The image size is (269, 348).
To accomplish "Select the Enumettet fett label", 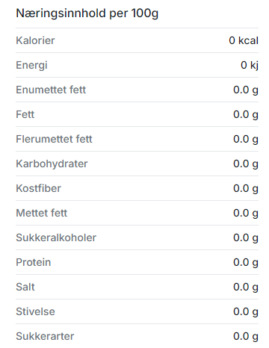I will (x=51, y=90).
